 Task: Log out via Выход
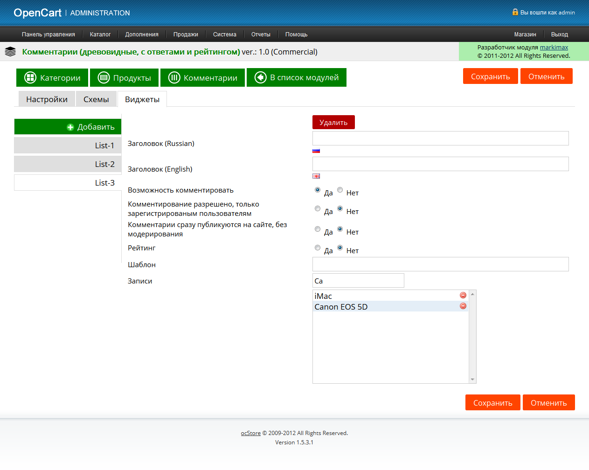click(x=560, y=35)
